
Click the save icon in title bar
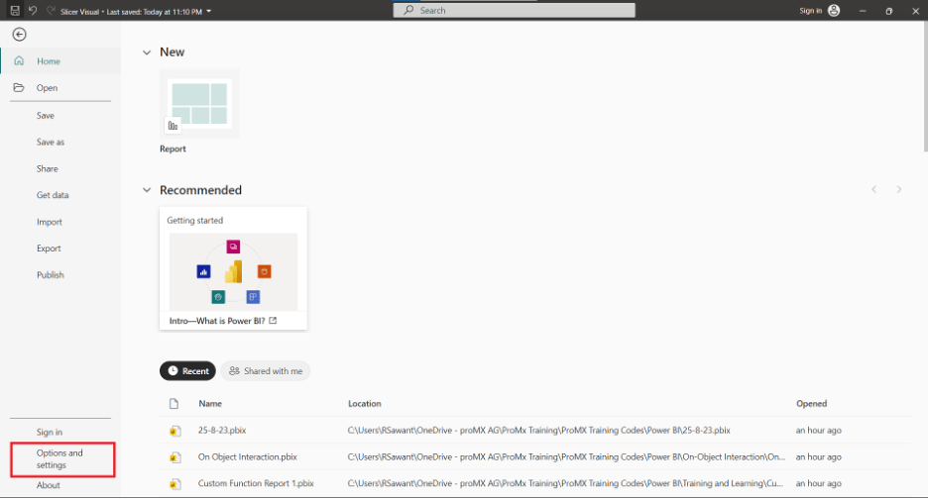(14, 10)
